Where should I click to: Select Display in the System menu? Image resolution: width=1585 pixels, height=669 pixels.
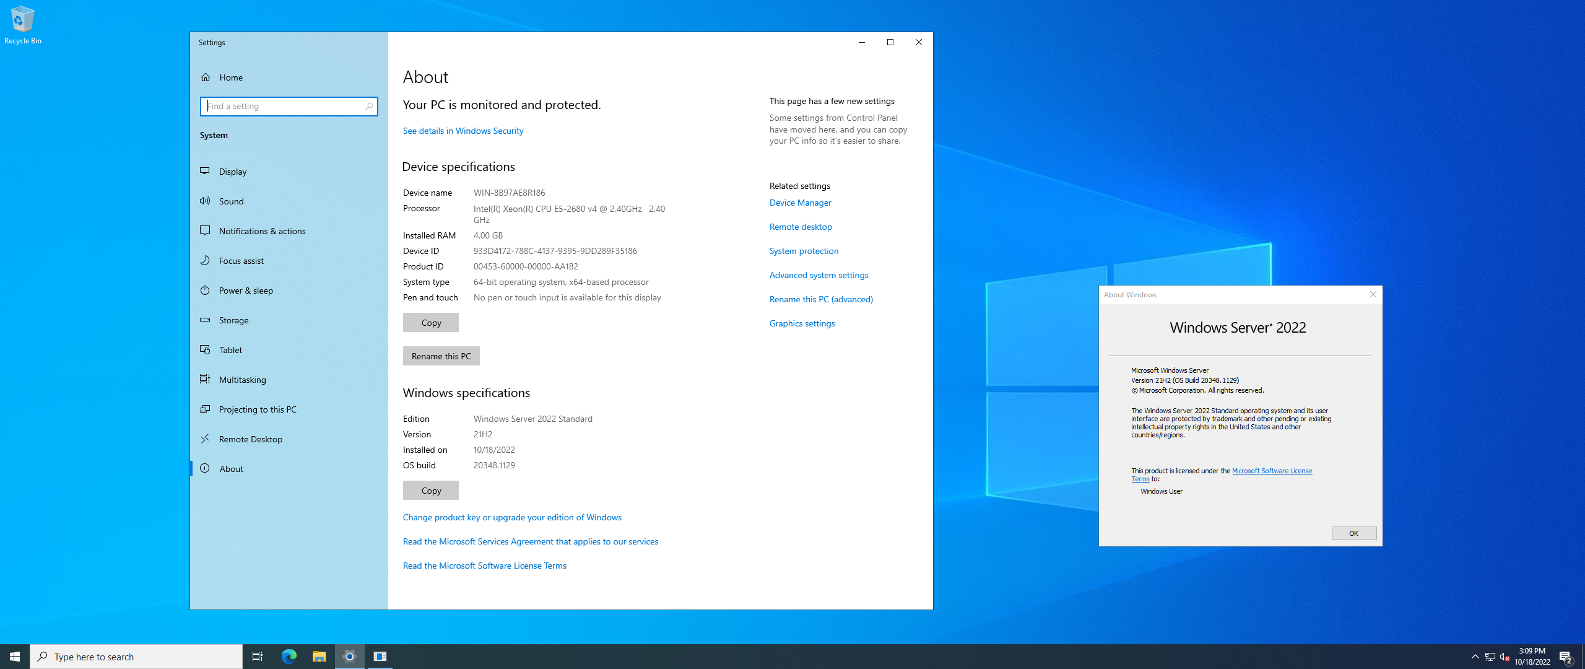coord(289,172)
